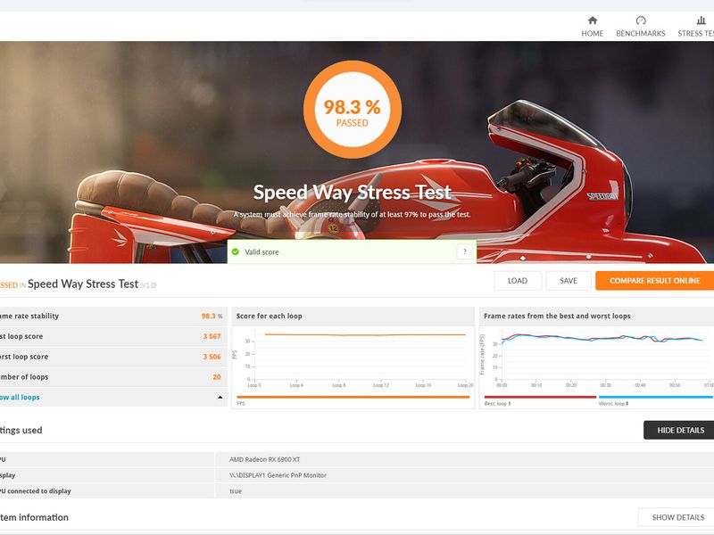Click the AMD Radeon RX 6900 XT text
The width and height of the screenshot is (714, 535).
(x=264, y=459)
